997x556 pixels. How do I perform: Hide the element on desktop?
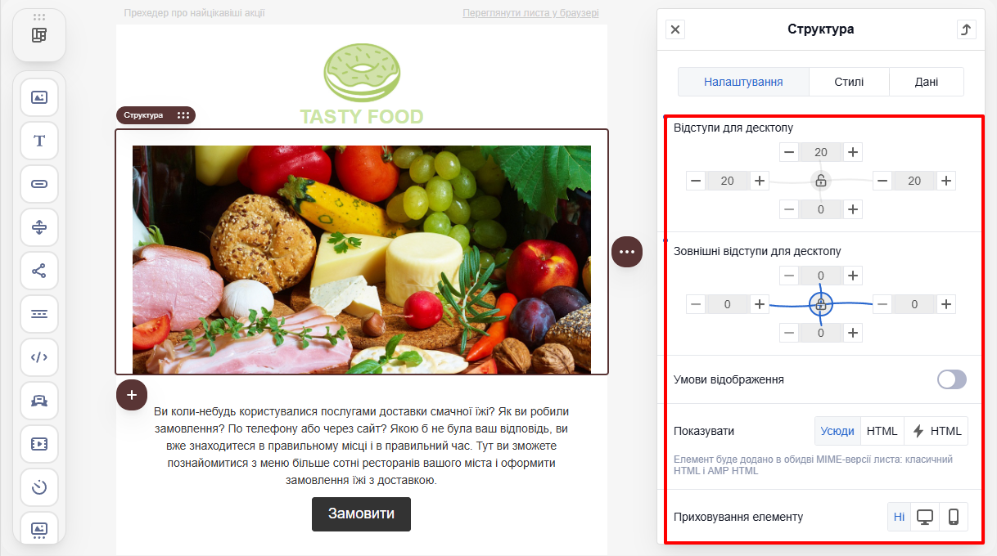pos(925,518)
